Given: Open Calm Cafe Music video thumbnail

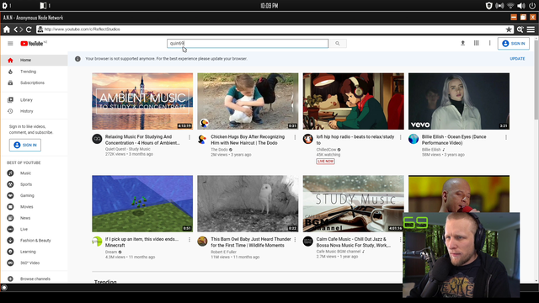Looking at the screenshot, I should click(354, 204).
